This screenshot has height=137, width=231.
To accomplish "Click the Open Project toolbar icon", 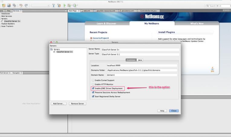I will coord(9,5).
